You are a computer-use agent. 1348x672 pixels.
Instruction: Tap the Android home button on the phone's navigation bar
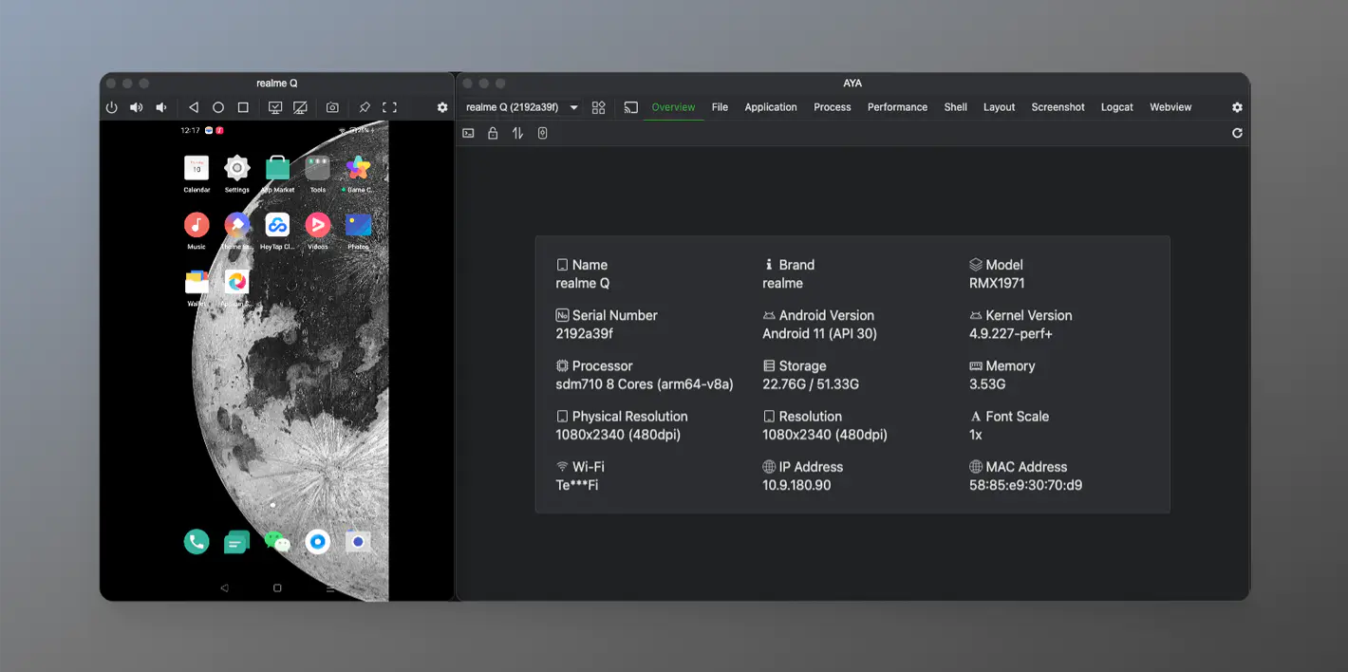pyautogui.click(x=277, y=588)
